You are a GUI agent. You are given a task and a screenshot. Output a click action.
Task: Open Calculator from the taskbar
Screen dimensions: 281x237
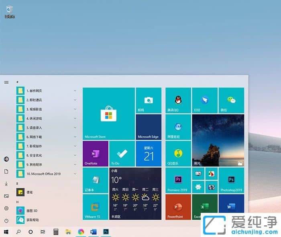coord(56,232)
